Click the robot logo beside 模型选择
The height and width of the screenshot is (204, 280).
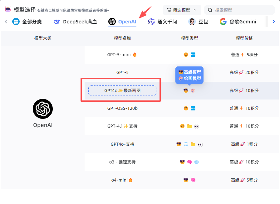point(8,10)
